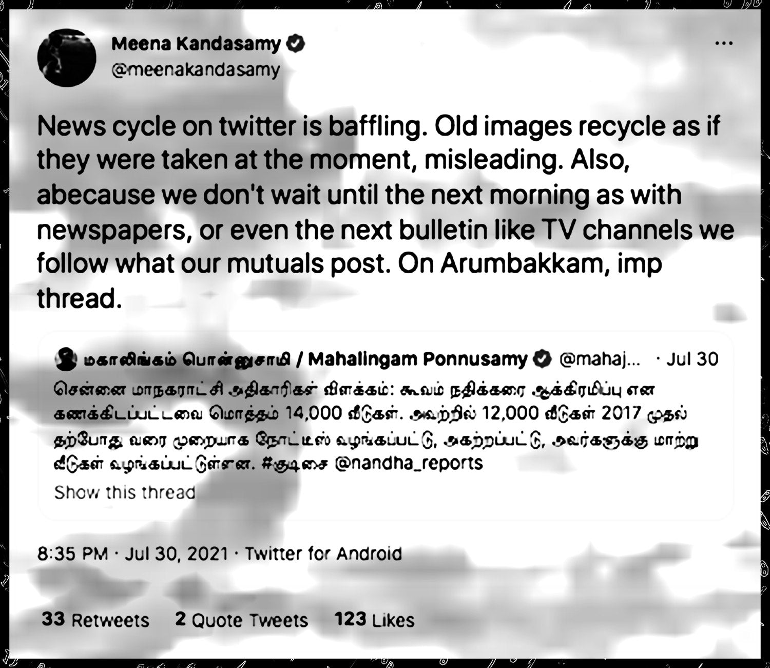The width and height of the screenshot is (770, 668).
Task: Click the verified badge beside Mahalingam Ponnusamy
Action: point(542,359)
